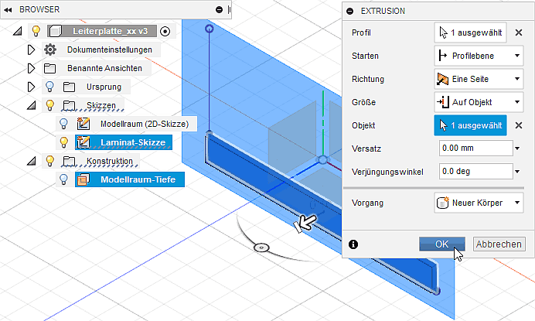The image size is (535, 321).
Task: Click the Laminat-Skizze sketch icon
Action: coord(83,142)
